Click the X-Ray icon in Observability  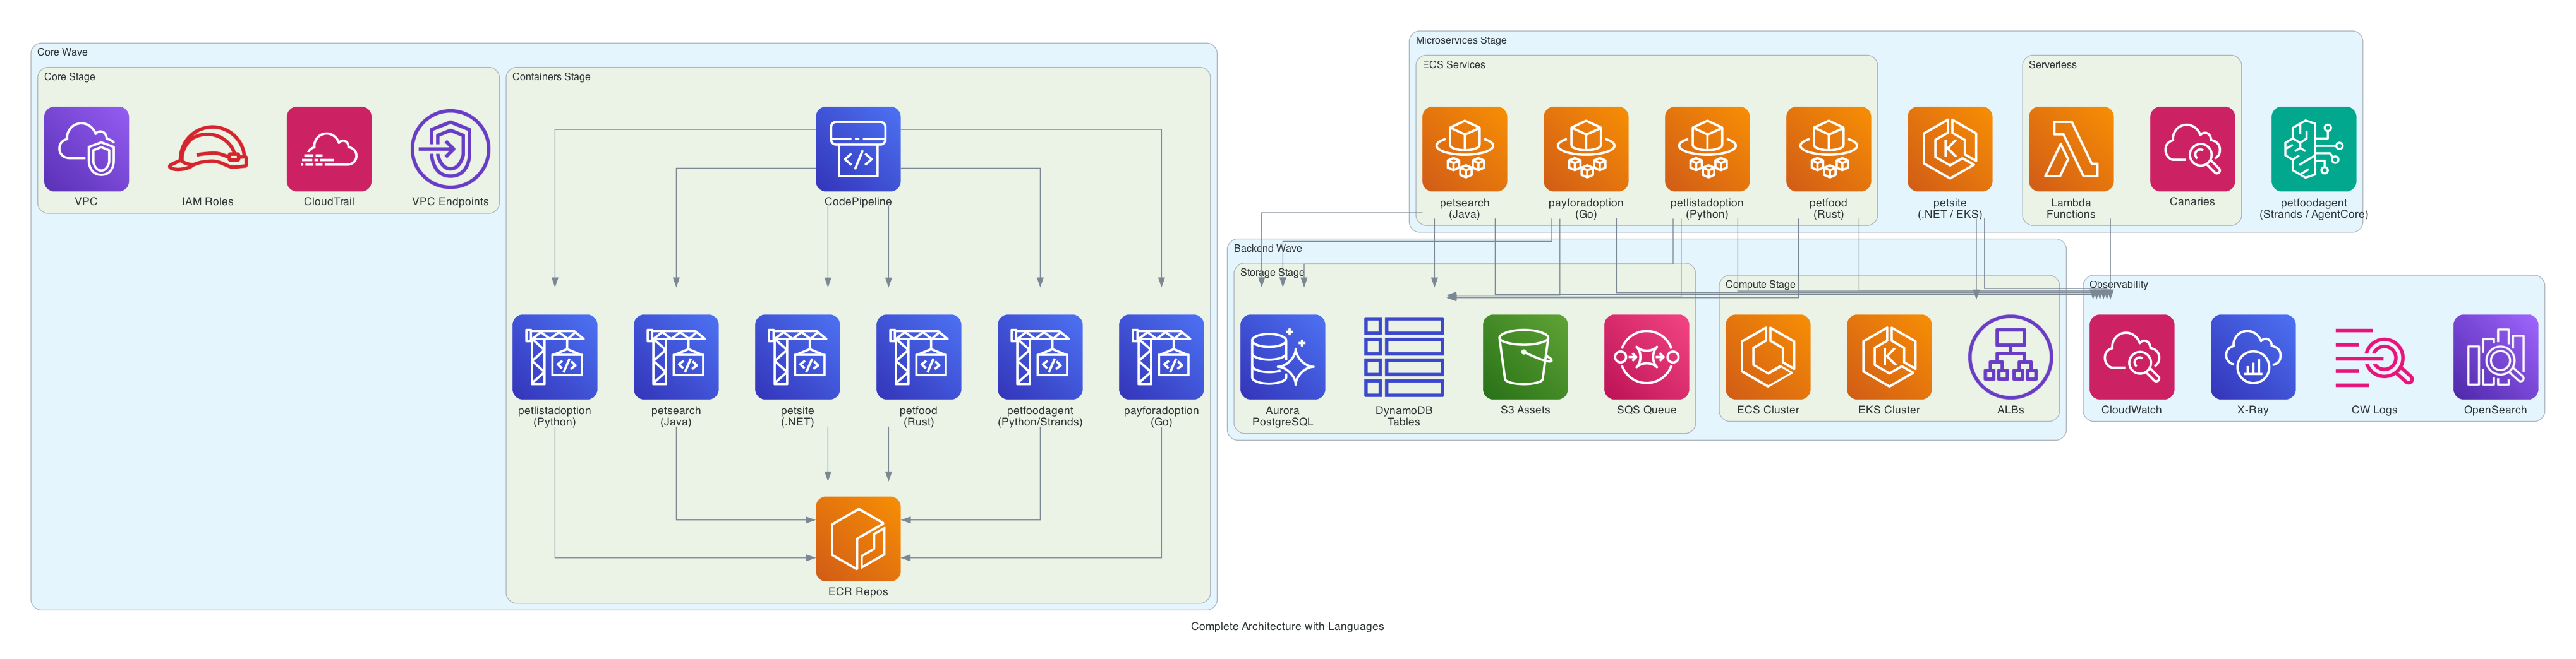tap(2253, 357)
